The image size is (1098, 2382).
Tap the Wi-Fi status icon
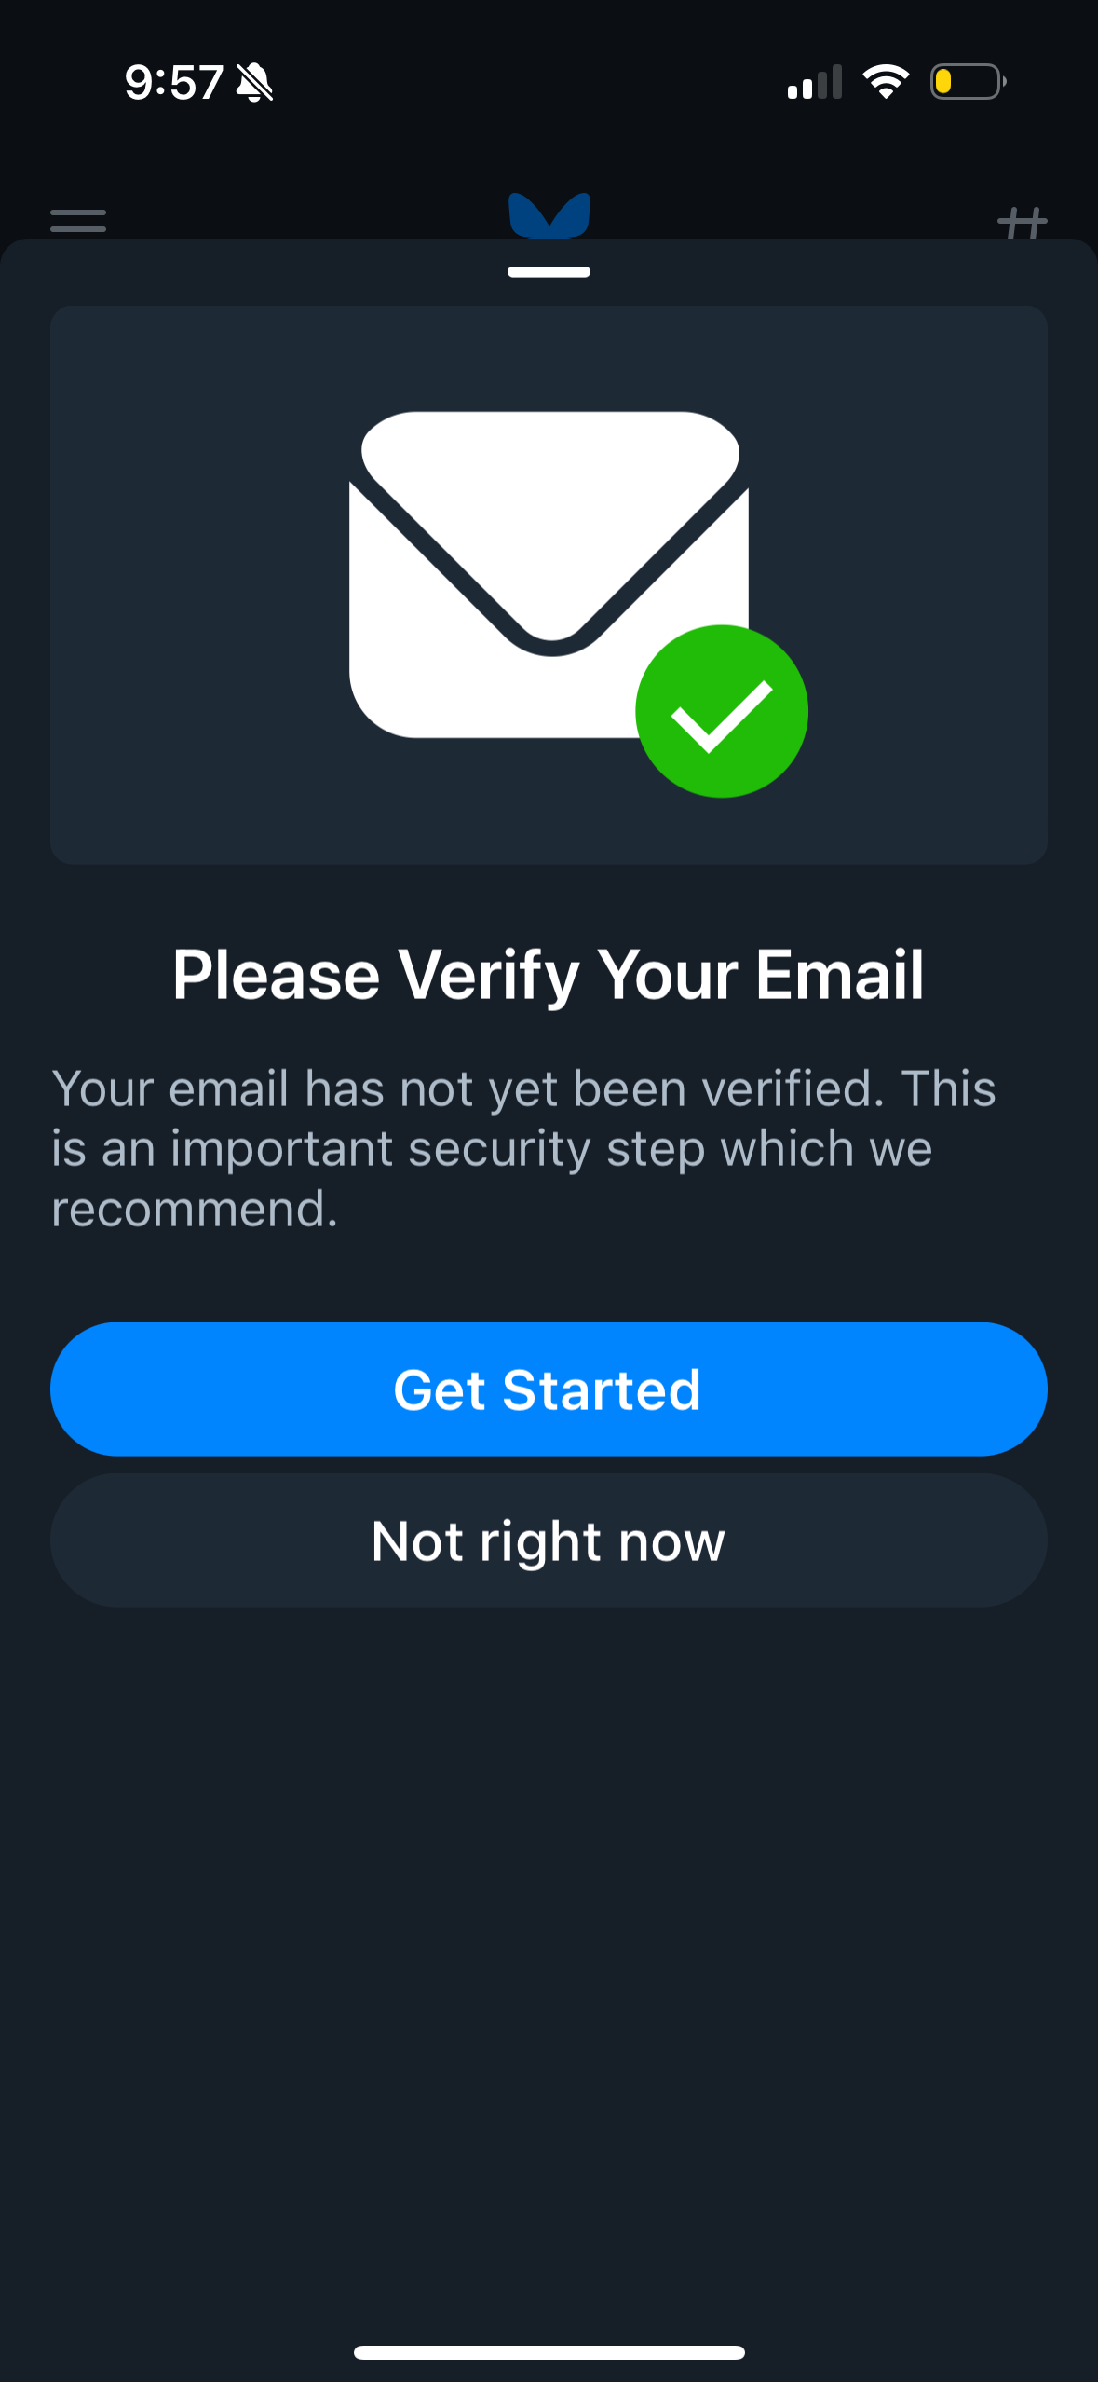[886, 82]
